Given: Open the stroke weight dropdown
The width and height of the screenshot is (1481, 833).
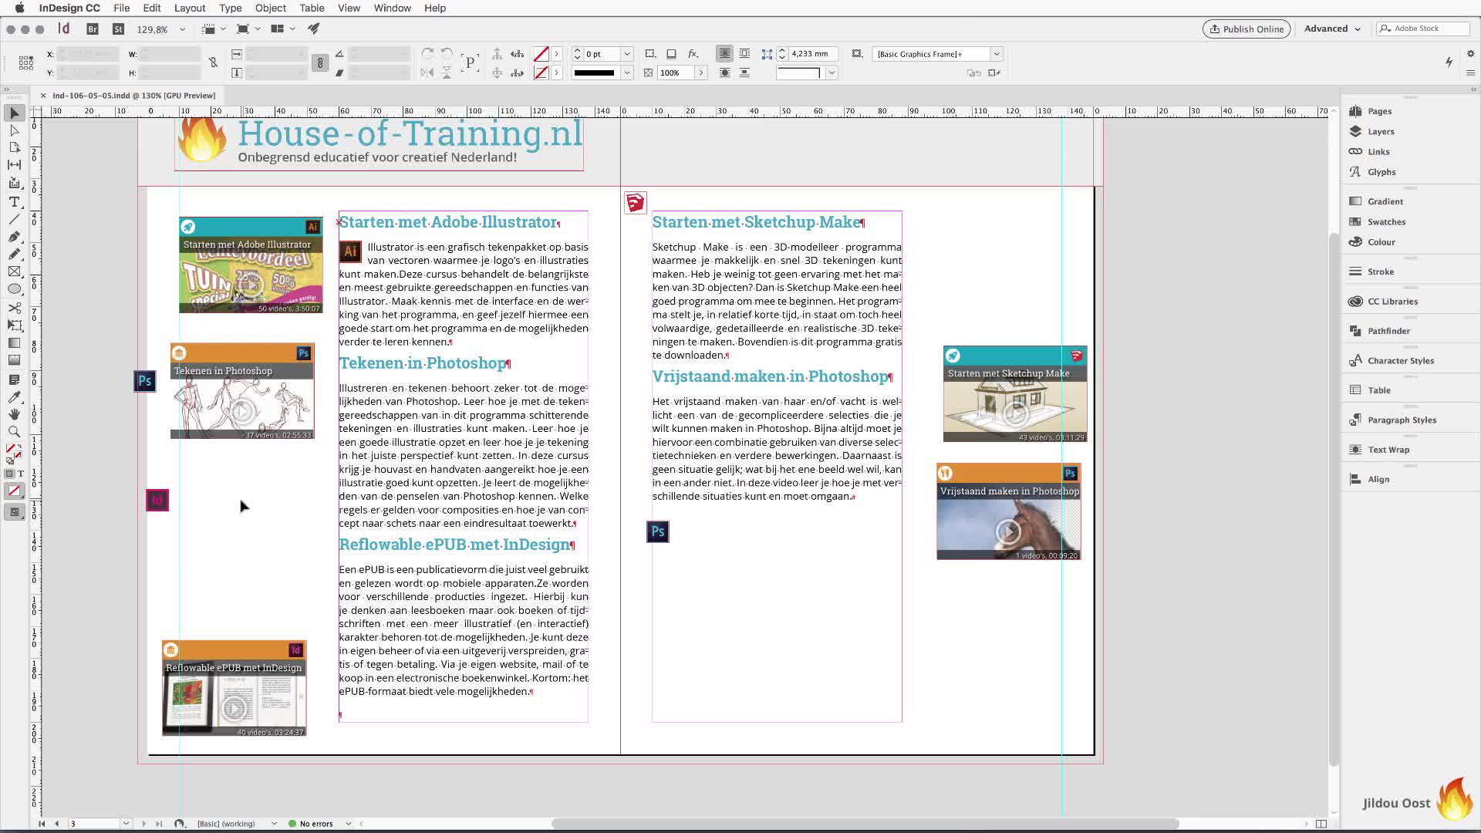Looking at the screenshot, I should point(627,54).
